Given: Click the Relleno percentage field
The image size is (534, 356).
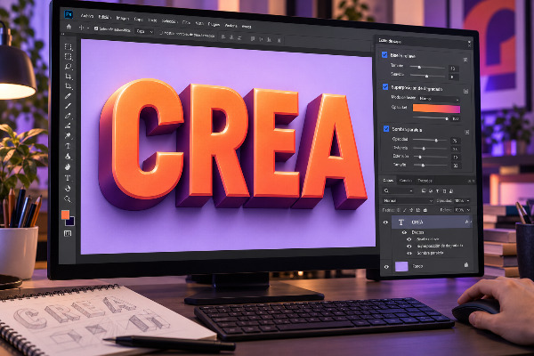Looking at the screenshot, I should (460, 210).
